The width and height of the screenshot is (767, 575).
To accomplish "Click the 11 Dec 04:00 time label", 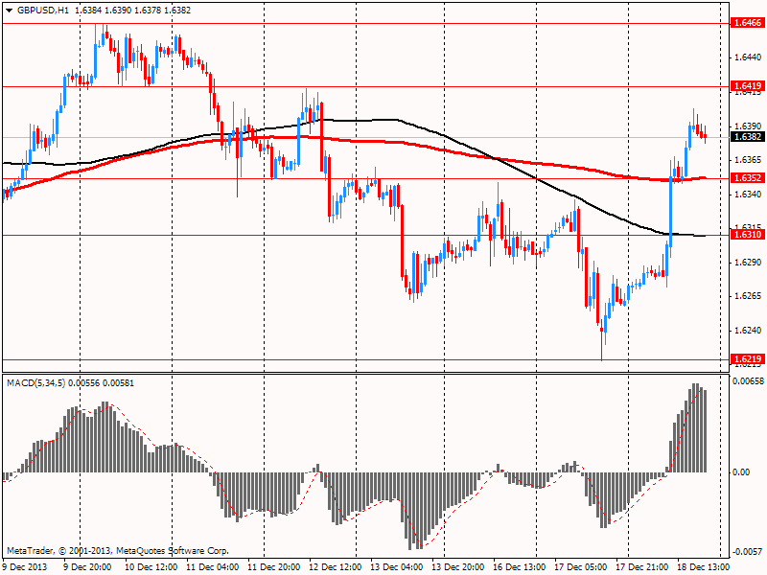I will pos(213,567).
